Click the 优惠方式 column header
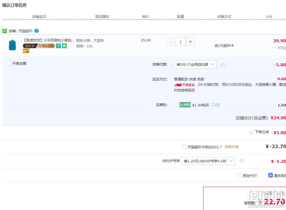The width and height of the screenshot is (286, 210). pyautogui.click(x=224, y=17)
